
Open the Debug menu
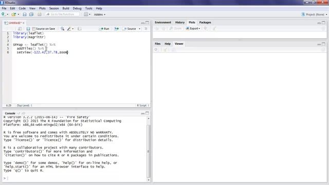tap(77, 8)
